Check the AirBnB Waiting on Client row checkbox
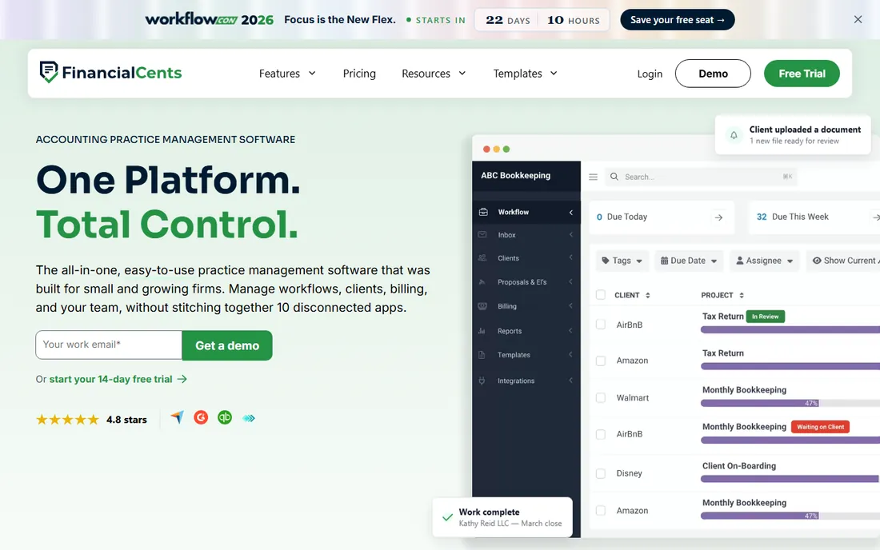This screenshot has height=550, width=880. [601, 434]
